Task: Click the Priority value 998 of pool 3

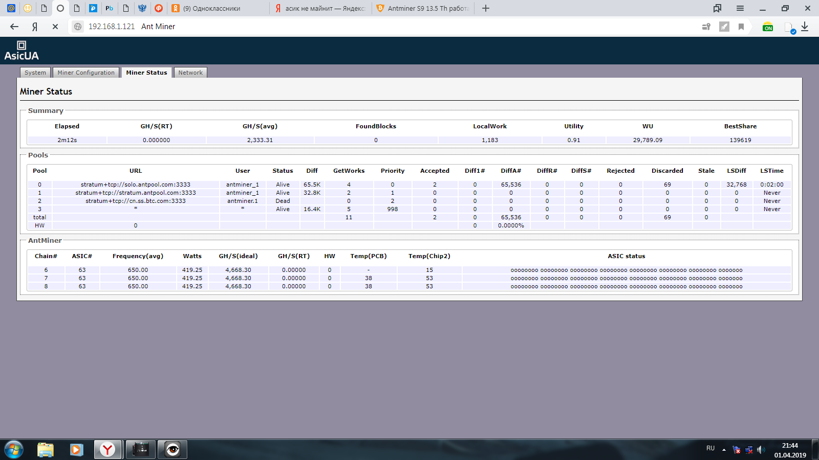Action: (393, 209)
